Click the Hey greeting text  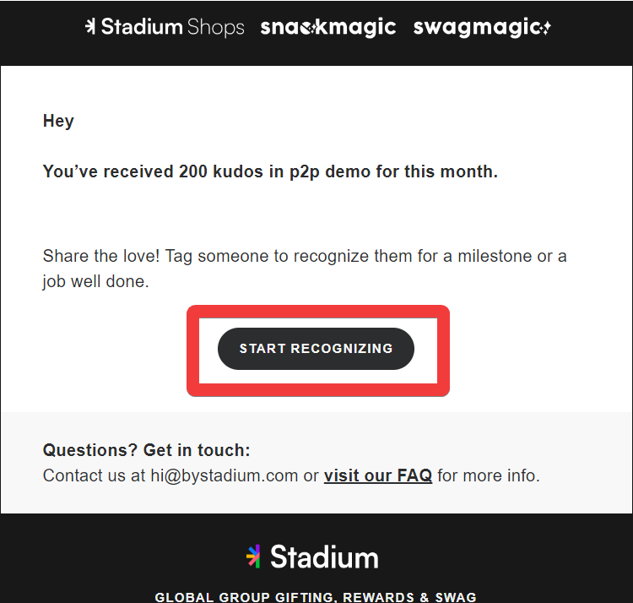click(58, 121)
